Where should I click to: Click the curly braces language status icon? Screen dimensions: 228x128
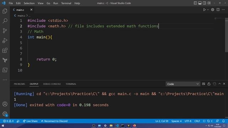pyautogui.click(x=204, y=121)
